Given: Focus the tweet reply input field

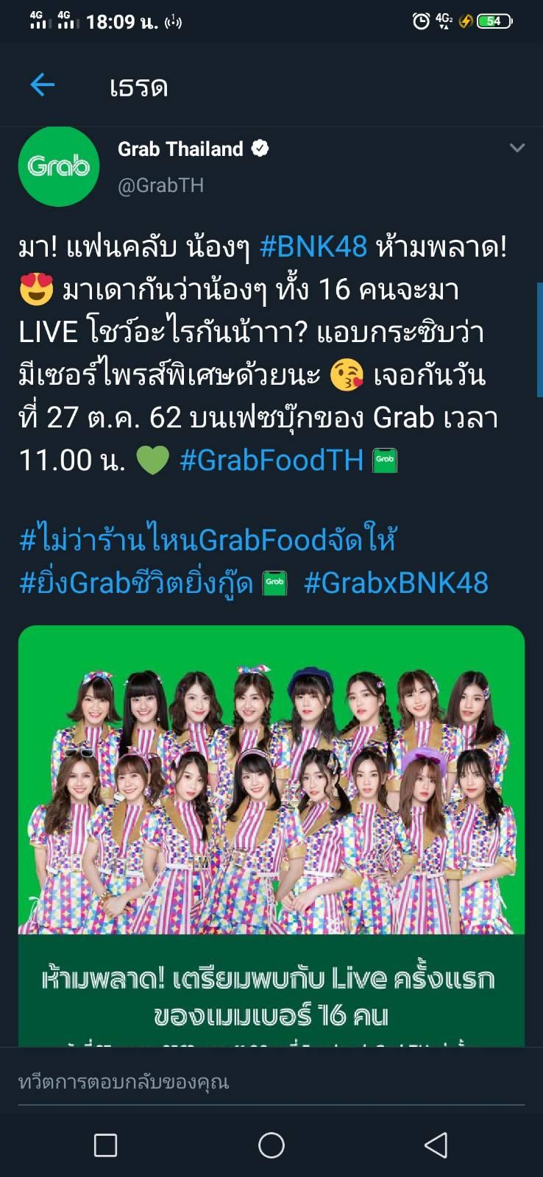Looking at the screenshot, I should pyautogui.click(x=271, y=1082).
